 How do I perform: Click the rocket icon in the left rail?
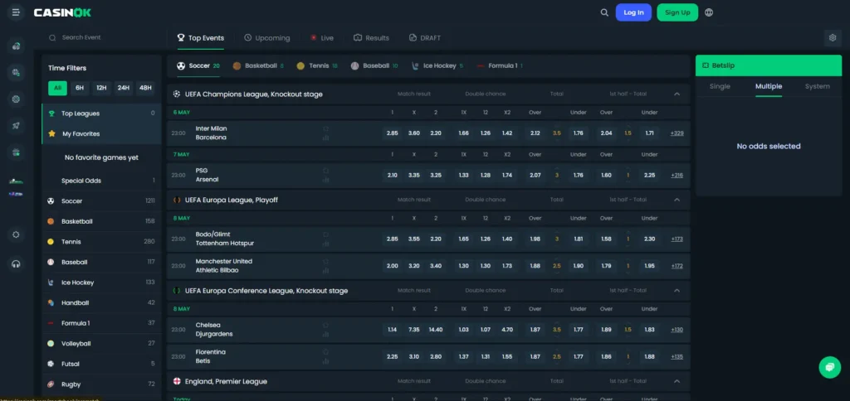16,126
